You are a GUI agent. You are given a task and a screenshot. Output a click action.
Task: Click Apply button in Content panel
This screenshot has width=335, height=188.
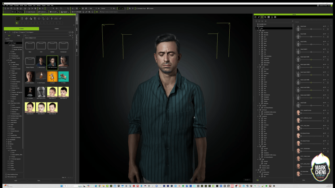16,180
